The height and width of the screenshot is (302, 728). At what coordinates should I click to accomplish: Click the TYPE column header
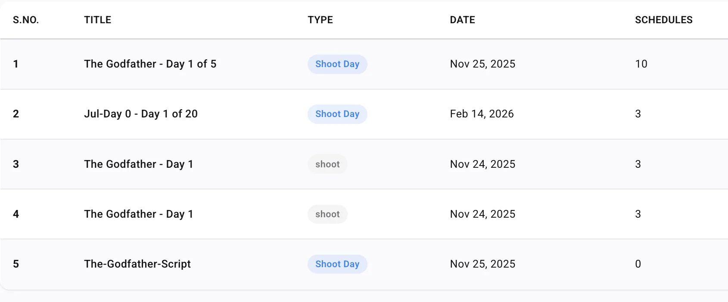[320, 20]
